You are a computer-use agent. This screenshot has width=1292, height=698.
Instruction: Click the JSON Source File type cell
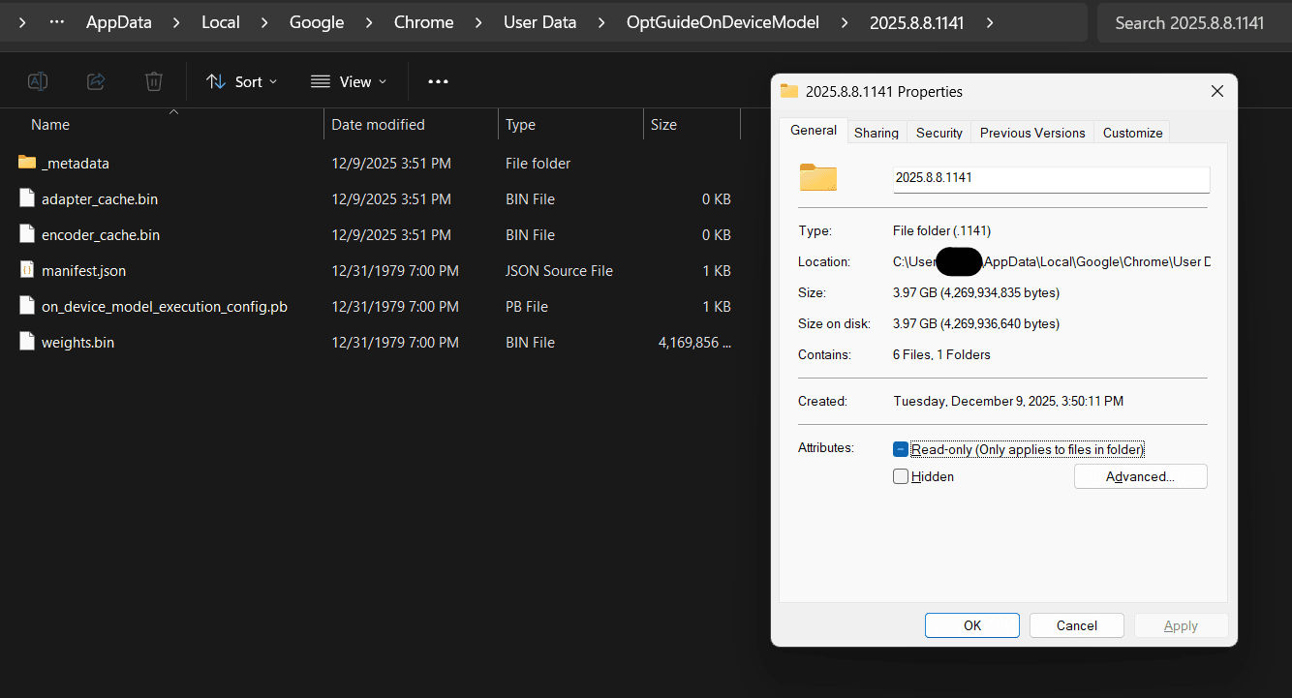pyautogui.click(x=559, y=271)
